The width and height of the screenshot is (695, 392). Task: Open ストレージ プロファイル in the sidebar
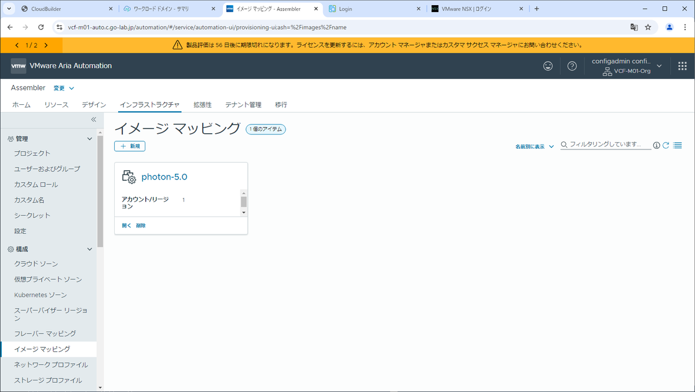click(48, 380)
